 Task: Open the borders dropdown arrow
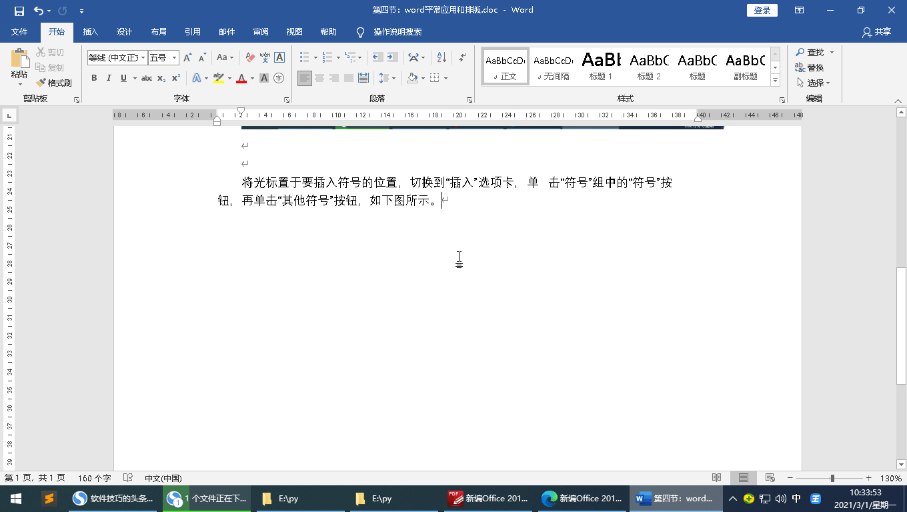click(445, 78)
